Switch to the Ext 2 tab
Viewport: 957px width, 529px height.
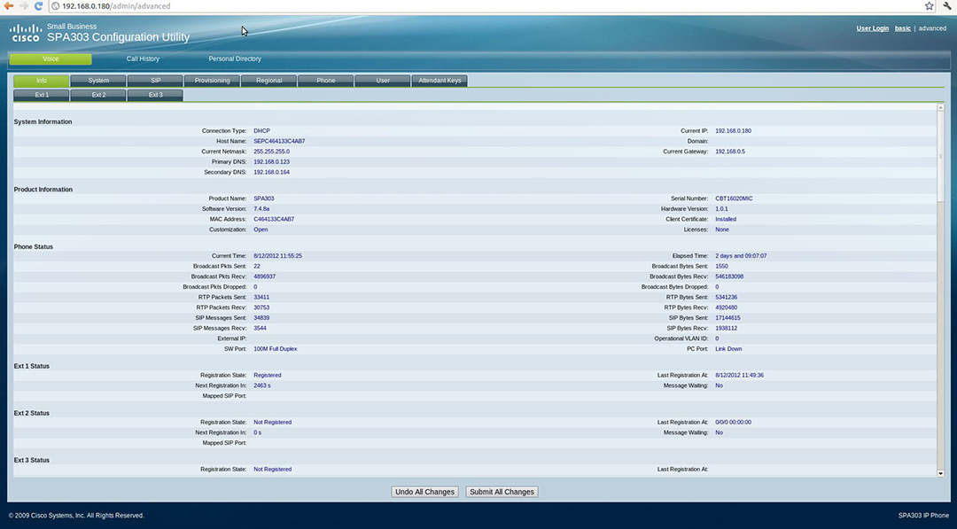coord(98,95)
